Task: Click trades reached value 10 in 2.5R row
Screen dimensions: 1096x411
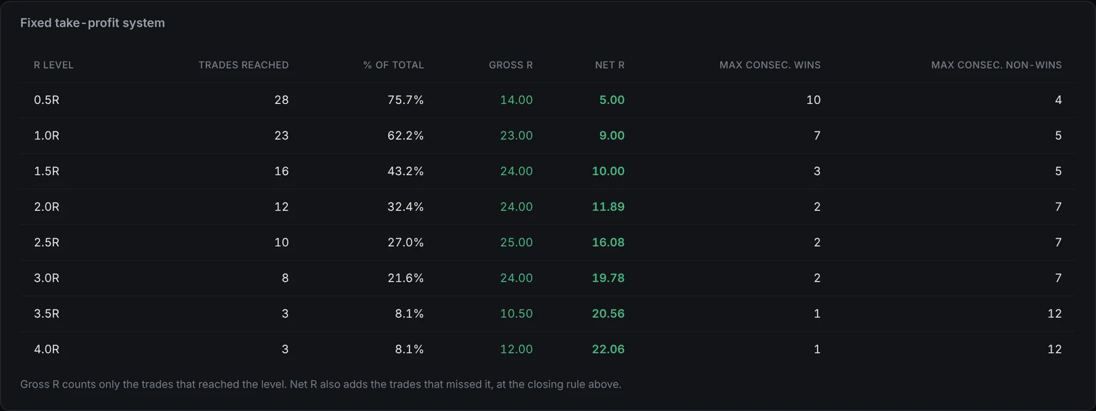Action: point(282,242)
